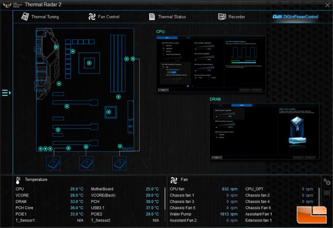Click rightmost of three clustered bottom sensors
Screen dimensions: 333x228
tap(50, 149)
